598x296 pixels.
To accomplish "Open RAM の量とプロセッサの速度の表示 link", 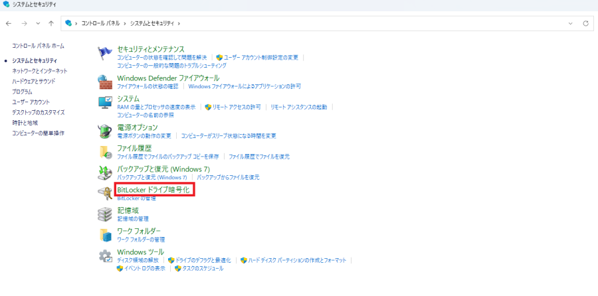I will pos(156,107).
